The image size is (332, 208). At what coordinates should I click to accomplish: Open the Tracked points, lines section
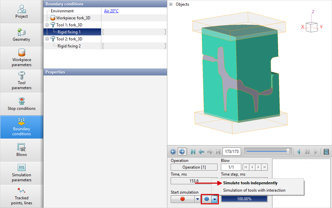21,196
